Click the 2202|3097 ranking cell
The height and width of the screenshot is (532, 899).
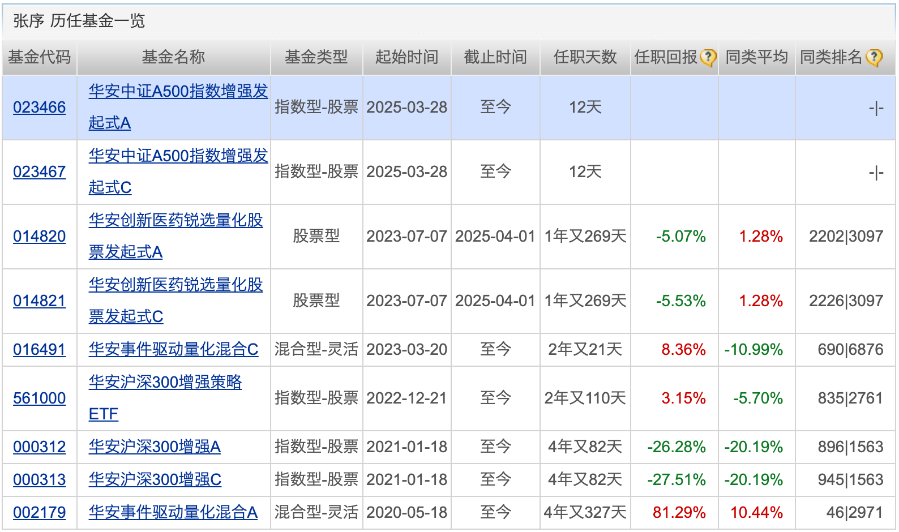click(x=846, y=236)
